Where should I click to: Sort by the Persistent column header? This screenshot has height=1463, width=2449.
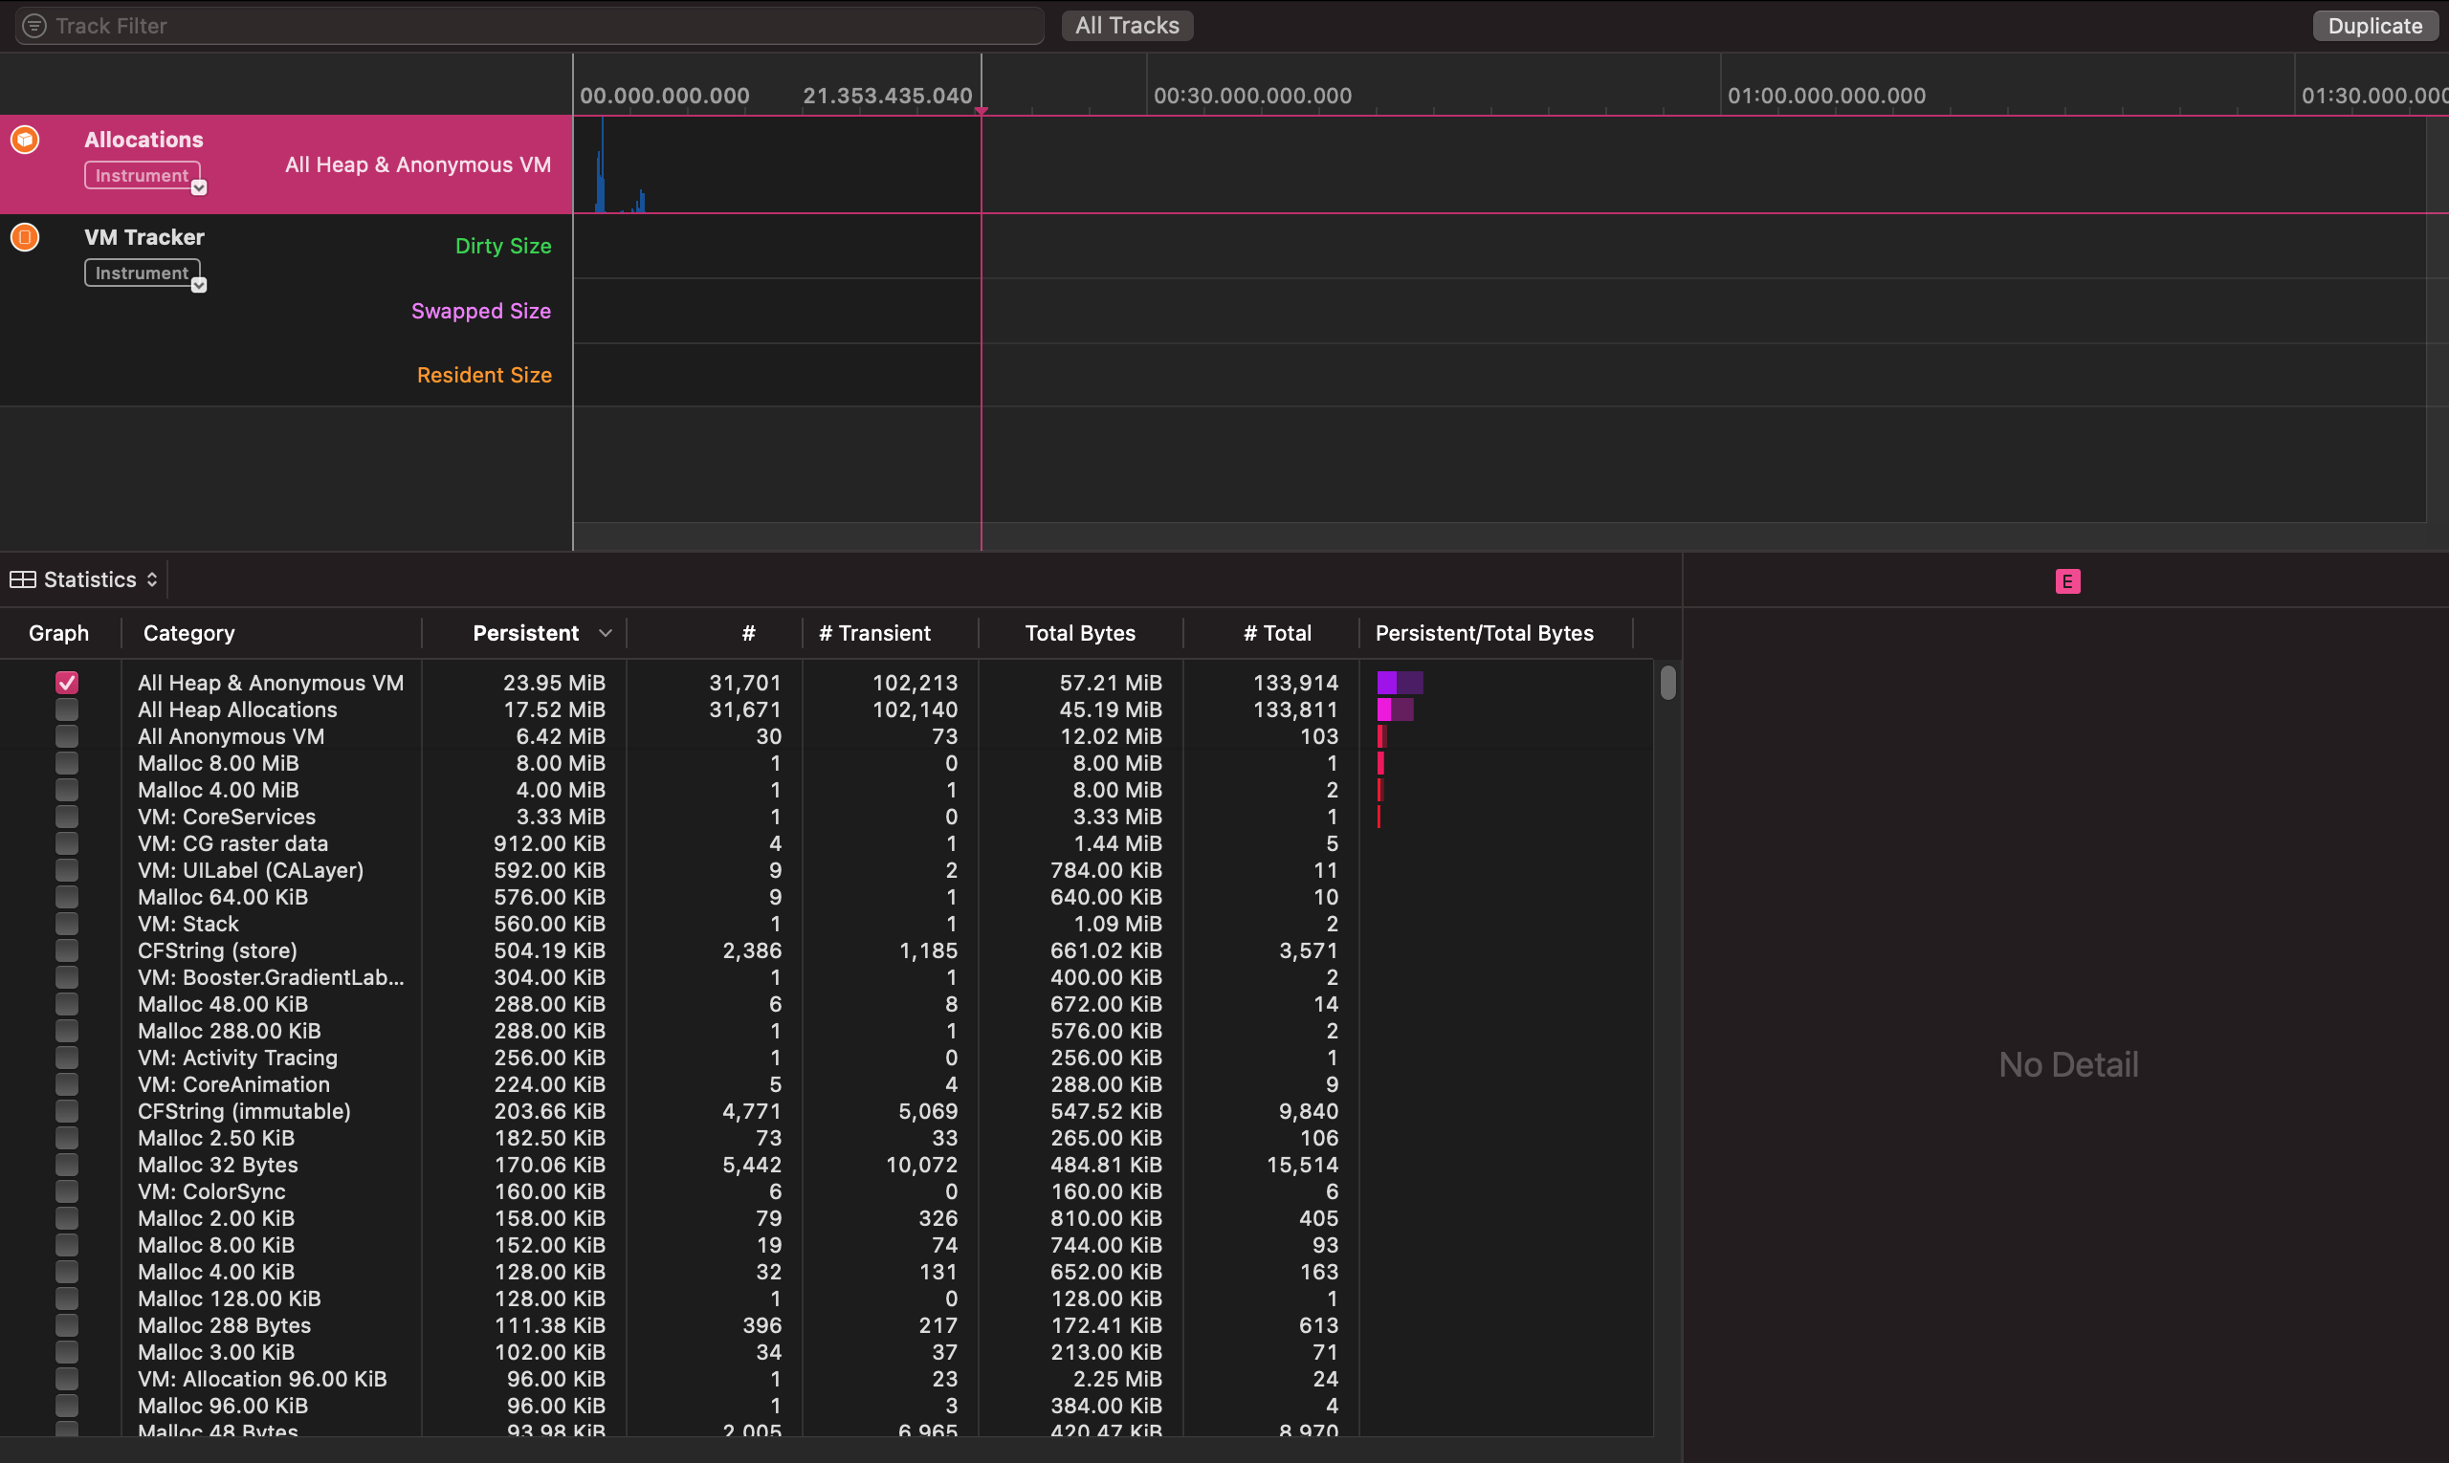click(526, 633)
